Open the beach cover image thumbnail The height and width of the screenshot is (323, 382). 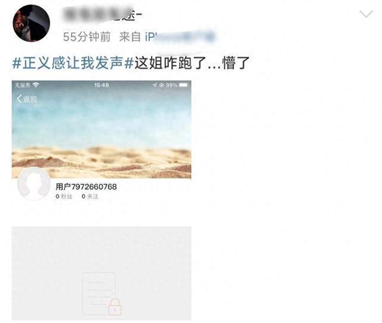click(101, 129)
